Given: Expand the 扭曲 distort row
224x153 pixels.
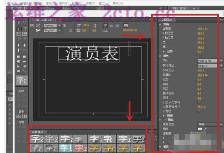Looking at the screenshot, I should click(x=164, y=115).
